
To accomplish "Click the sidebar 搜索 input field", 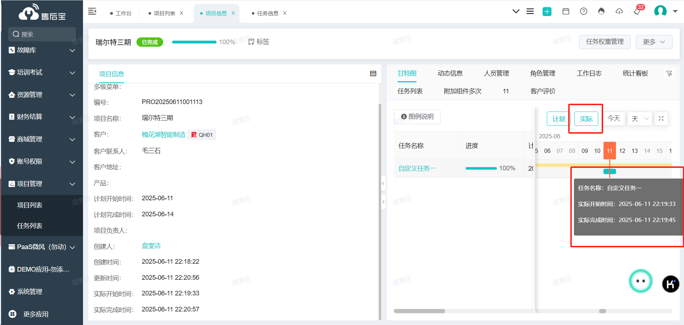I will tap(42, 34).
